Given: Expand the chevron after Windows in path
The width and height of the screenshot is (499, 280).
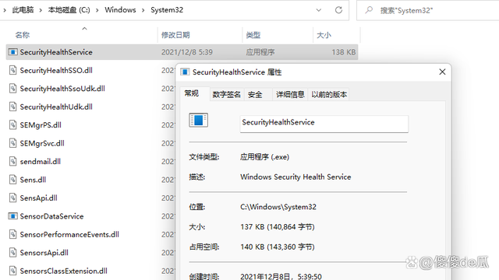Looking at the screenshot, I should 143,10.
